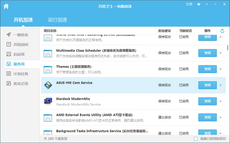Switch to 开机加速 tab

23,20
